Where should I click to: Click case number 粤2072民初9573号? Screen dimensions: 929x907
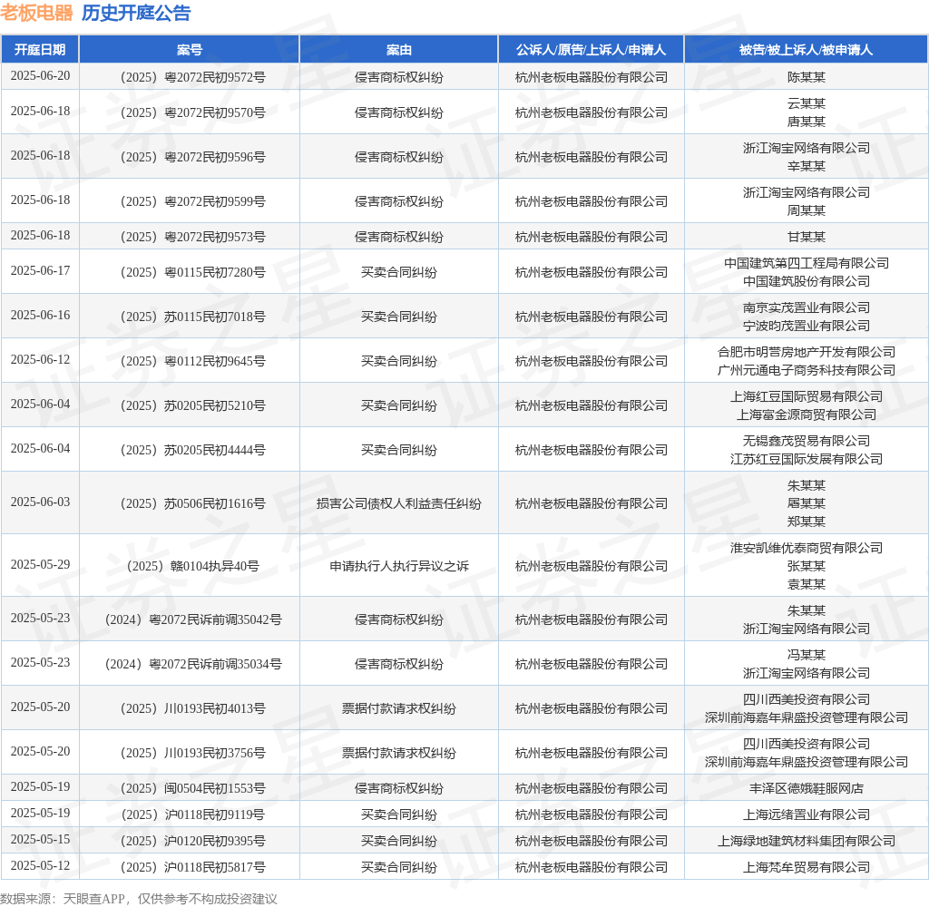[x=192, y=237]
